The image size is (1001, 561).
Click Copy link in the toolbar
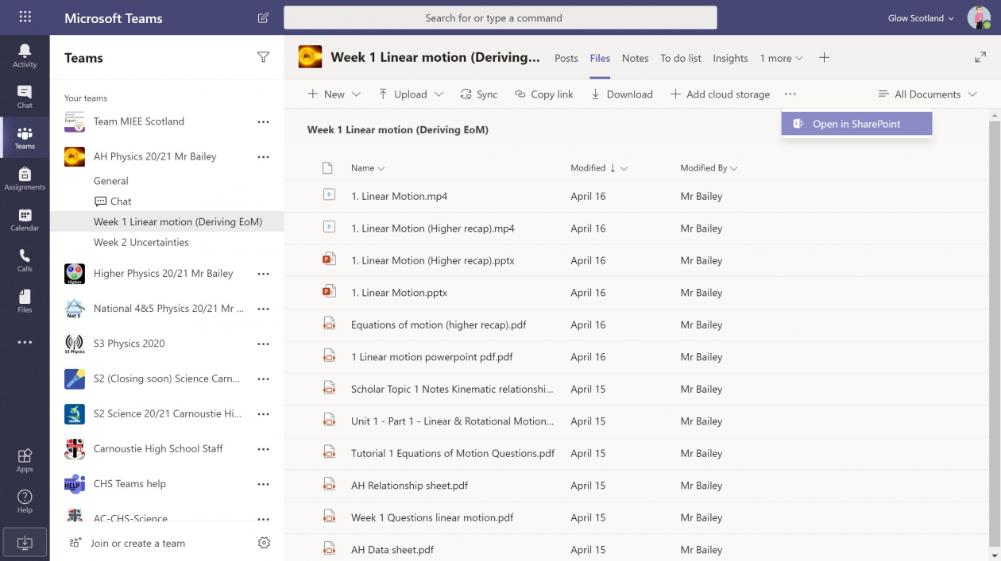[543, 94]
